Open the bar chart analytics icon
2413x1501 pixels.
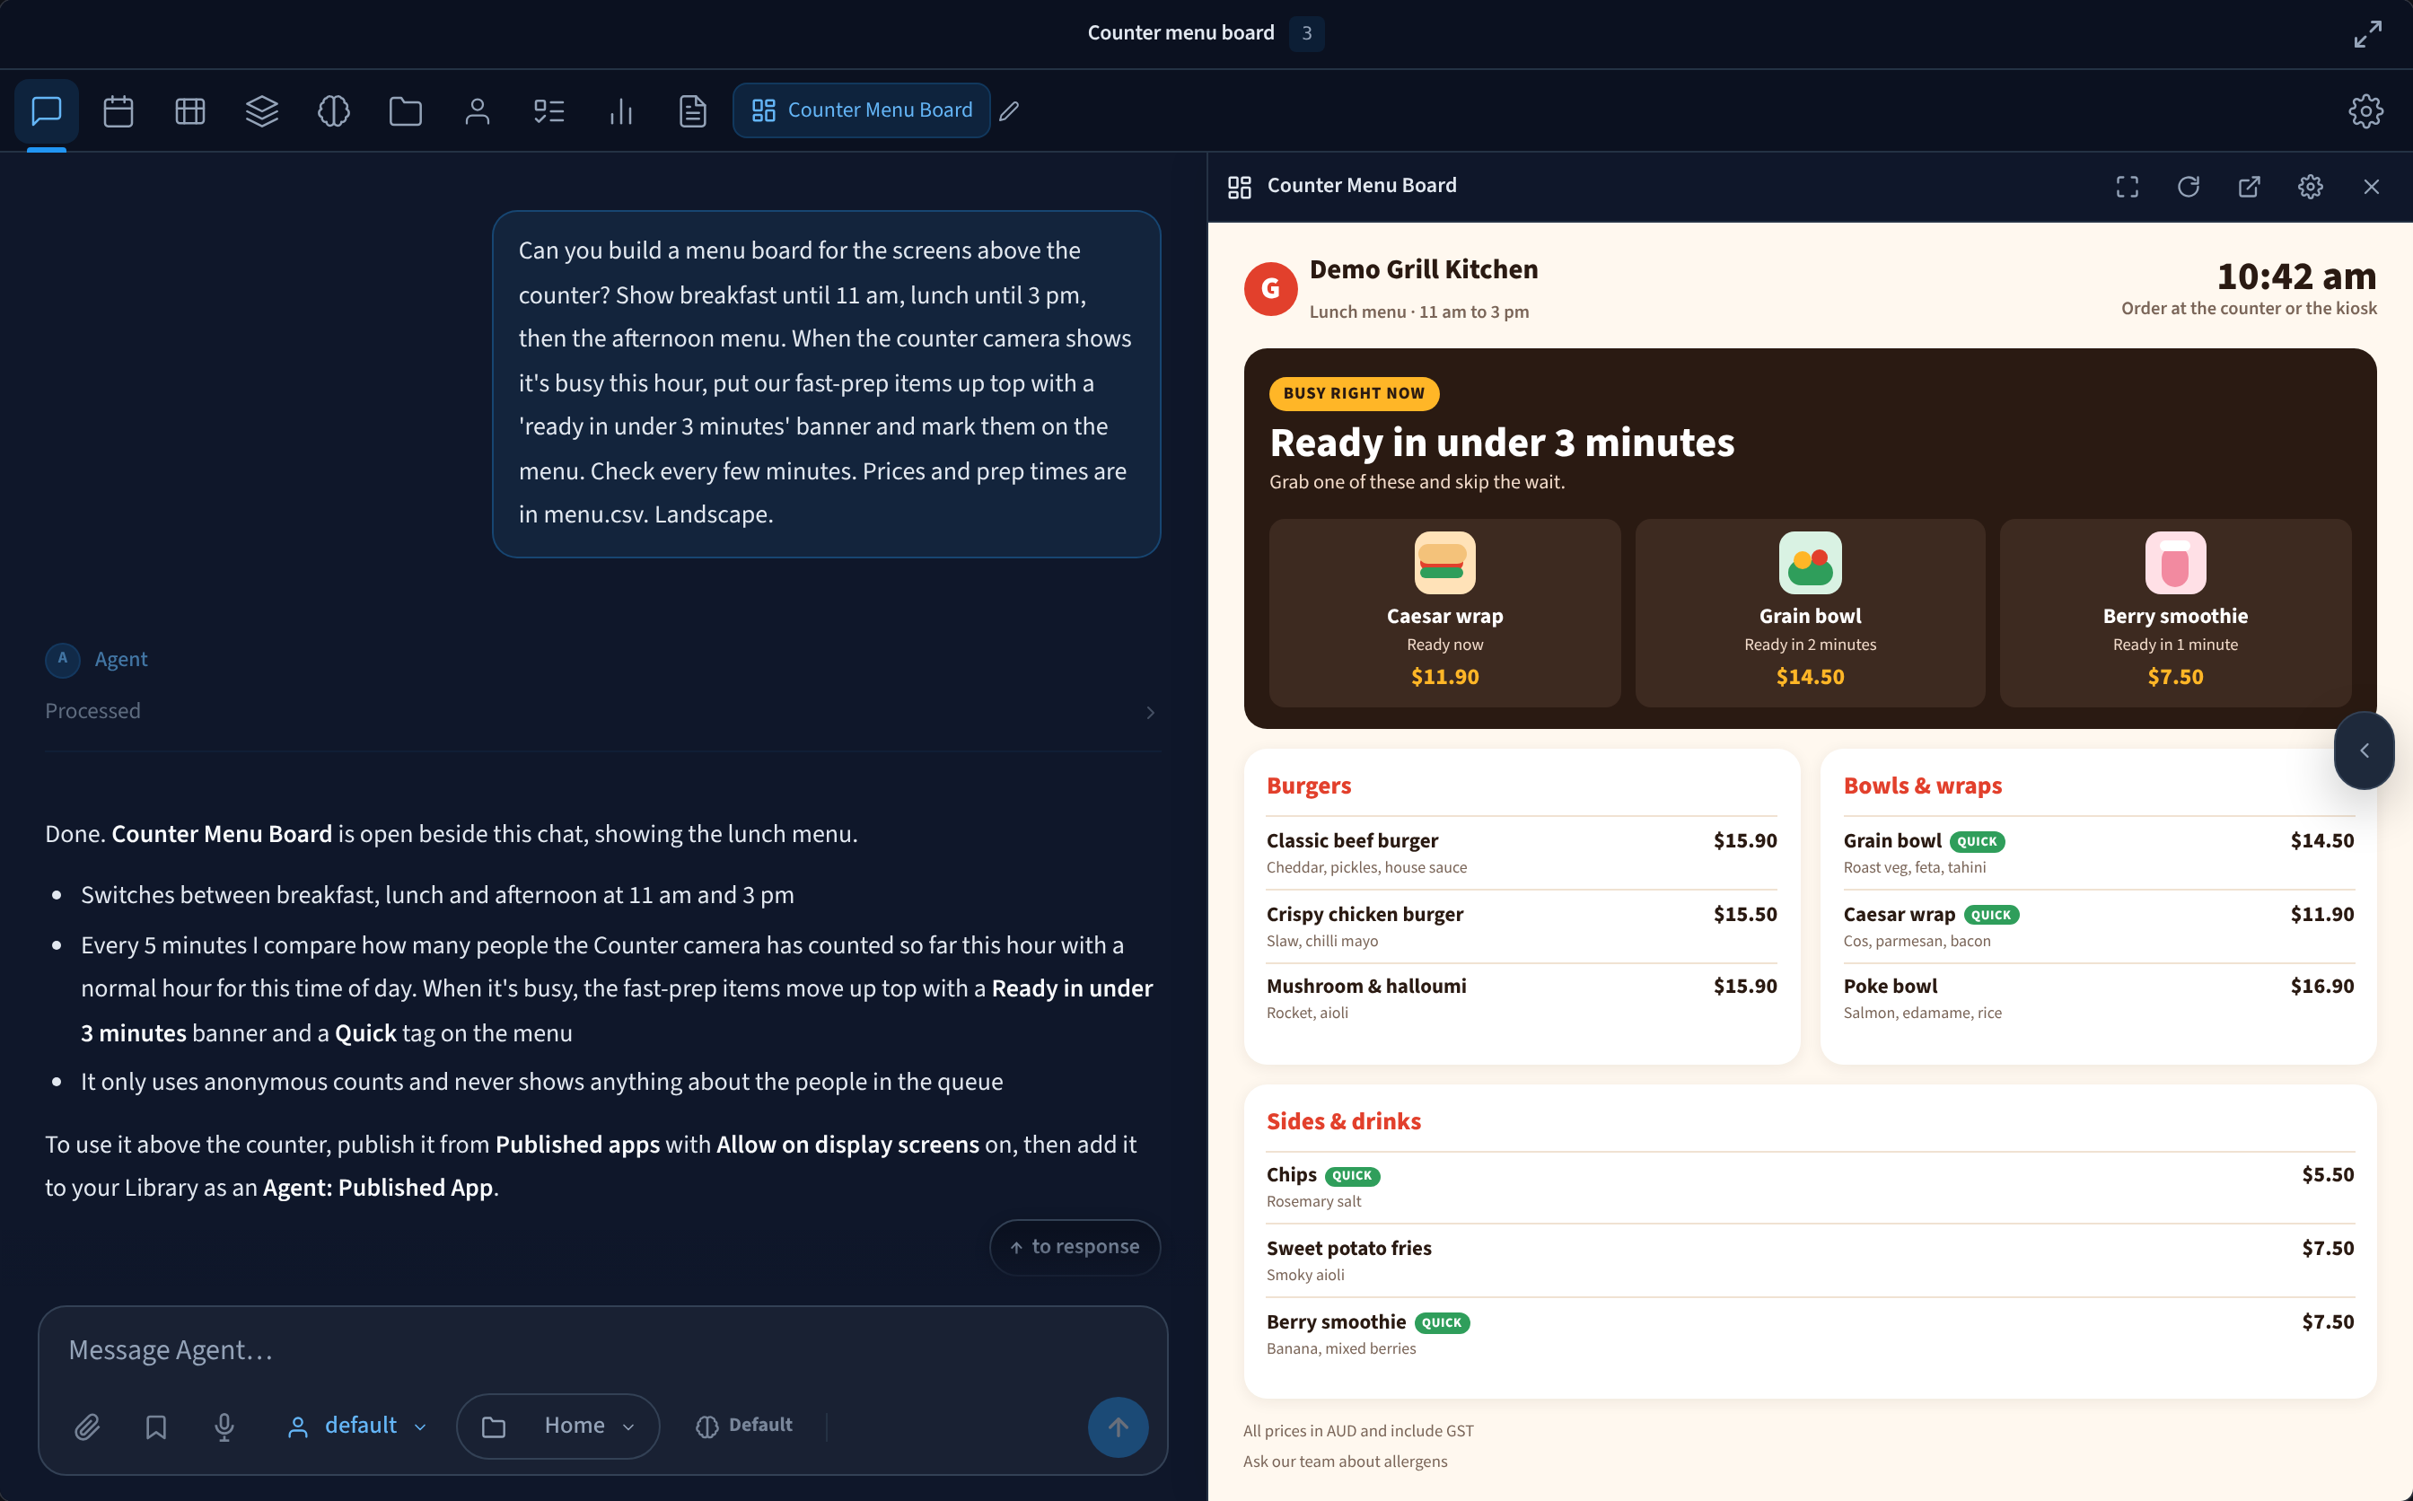621,110
